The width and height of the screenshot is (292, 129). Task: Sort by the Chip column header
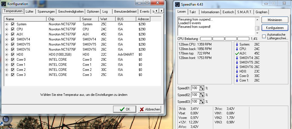click(63, 19)
